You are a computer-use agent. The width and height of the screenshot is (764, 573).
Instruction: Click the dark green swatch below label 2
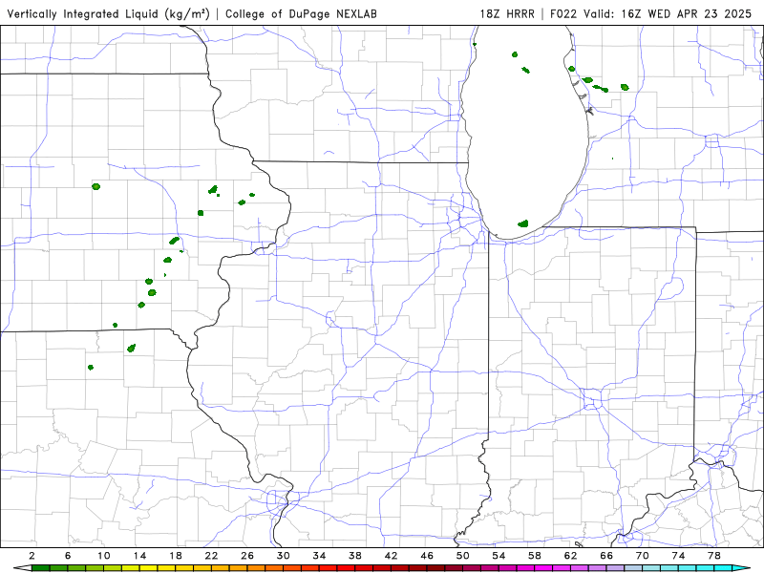pyautogui.click(x=40, y=568)
